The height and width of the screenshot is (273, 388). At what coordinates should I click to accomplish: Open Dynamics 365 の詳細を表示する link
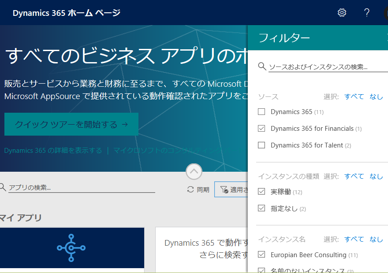53,151
